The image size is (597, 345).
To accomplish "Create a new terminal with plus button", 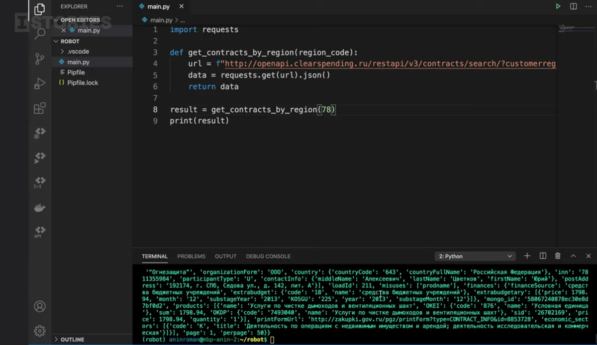I will [527, 256].
